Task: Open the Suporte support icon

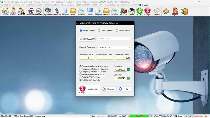Action: coord(175,12)
